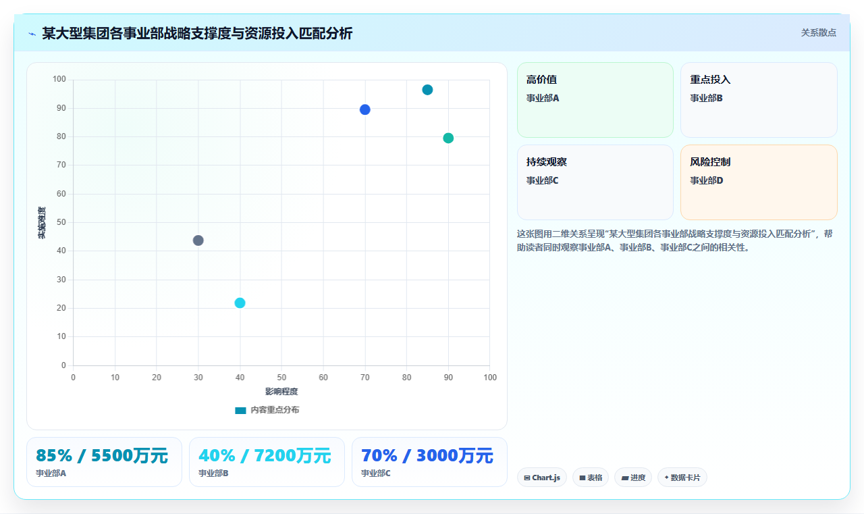Click the y-axis tick label 100
The width and height of the screenshot is (864, 514).
click(59, 80)
